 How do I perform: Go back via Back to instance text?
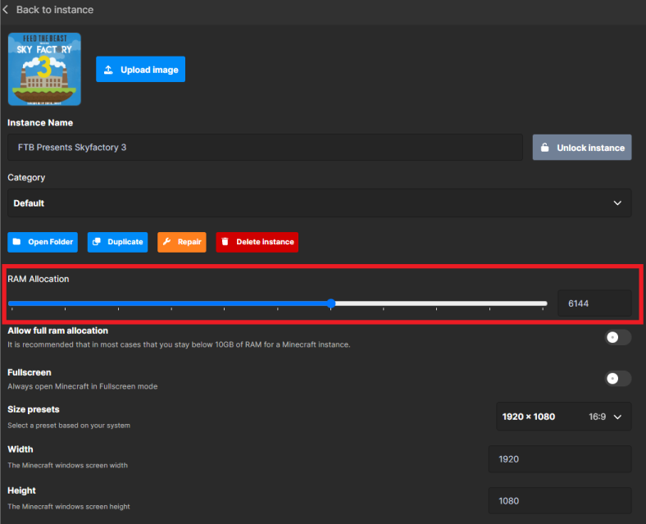55,10
